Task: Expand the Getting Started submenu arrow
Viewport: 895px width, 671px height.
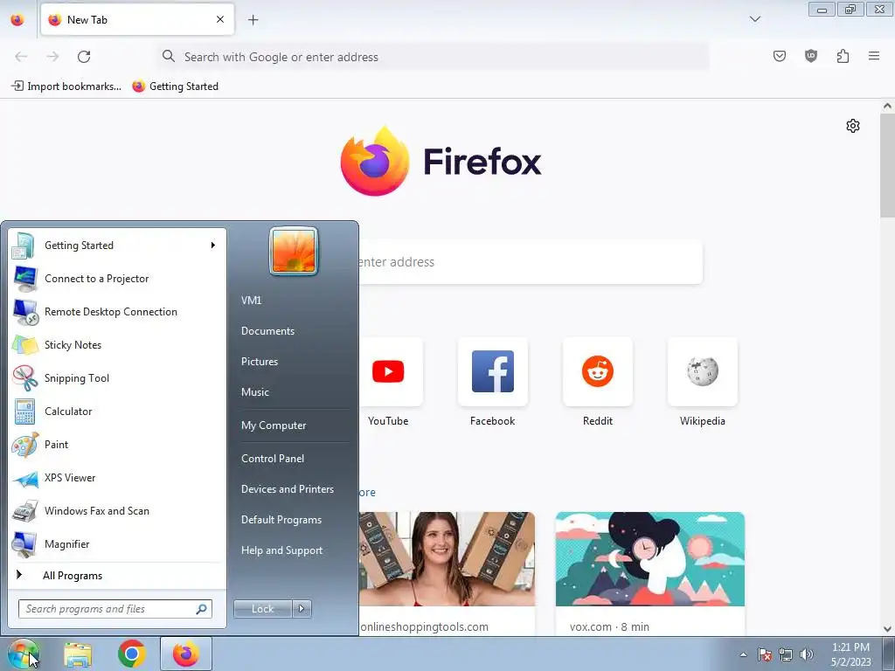Action: 213,246
